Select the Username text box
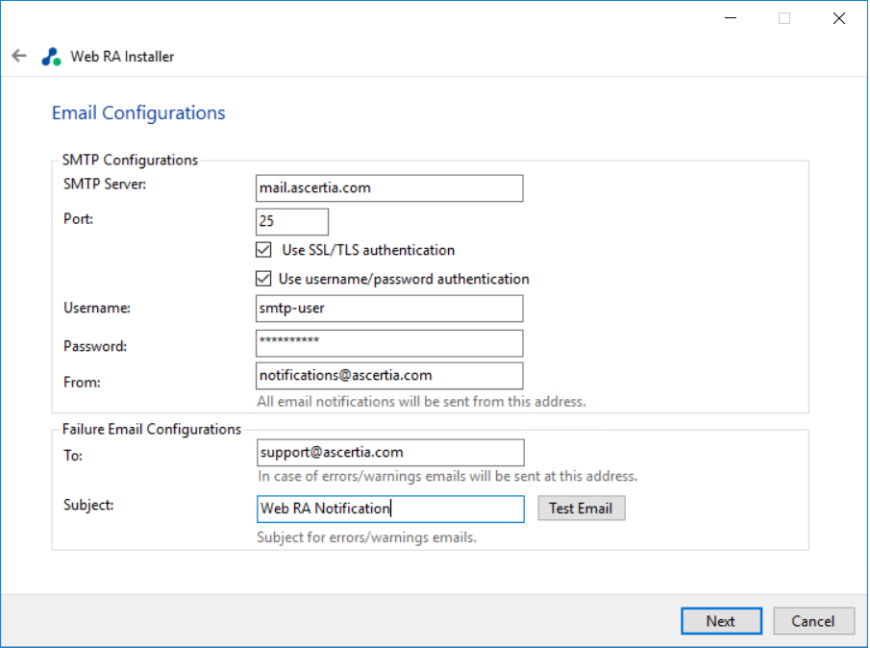The height and width of the screenshot is (648, 870). 389,309
